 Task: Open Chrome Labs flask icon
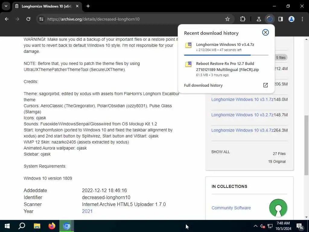click(259, 19)
